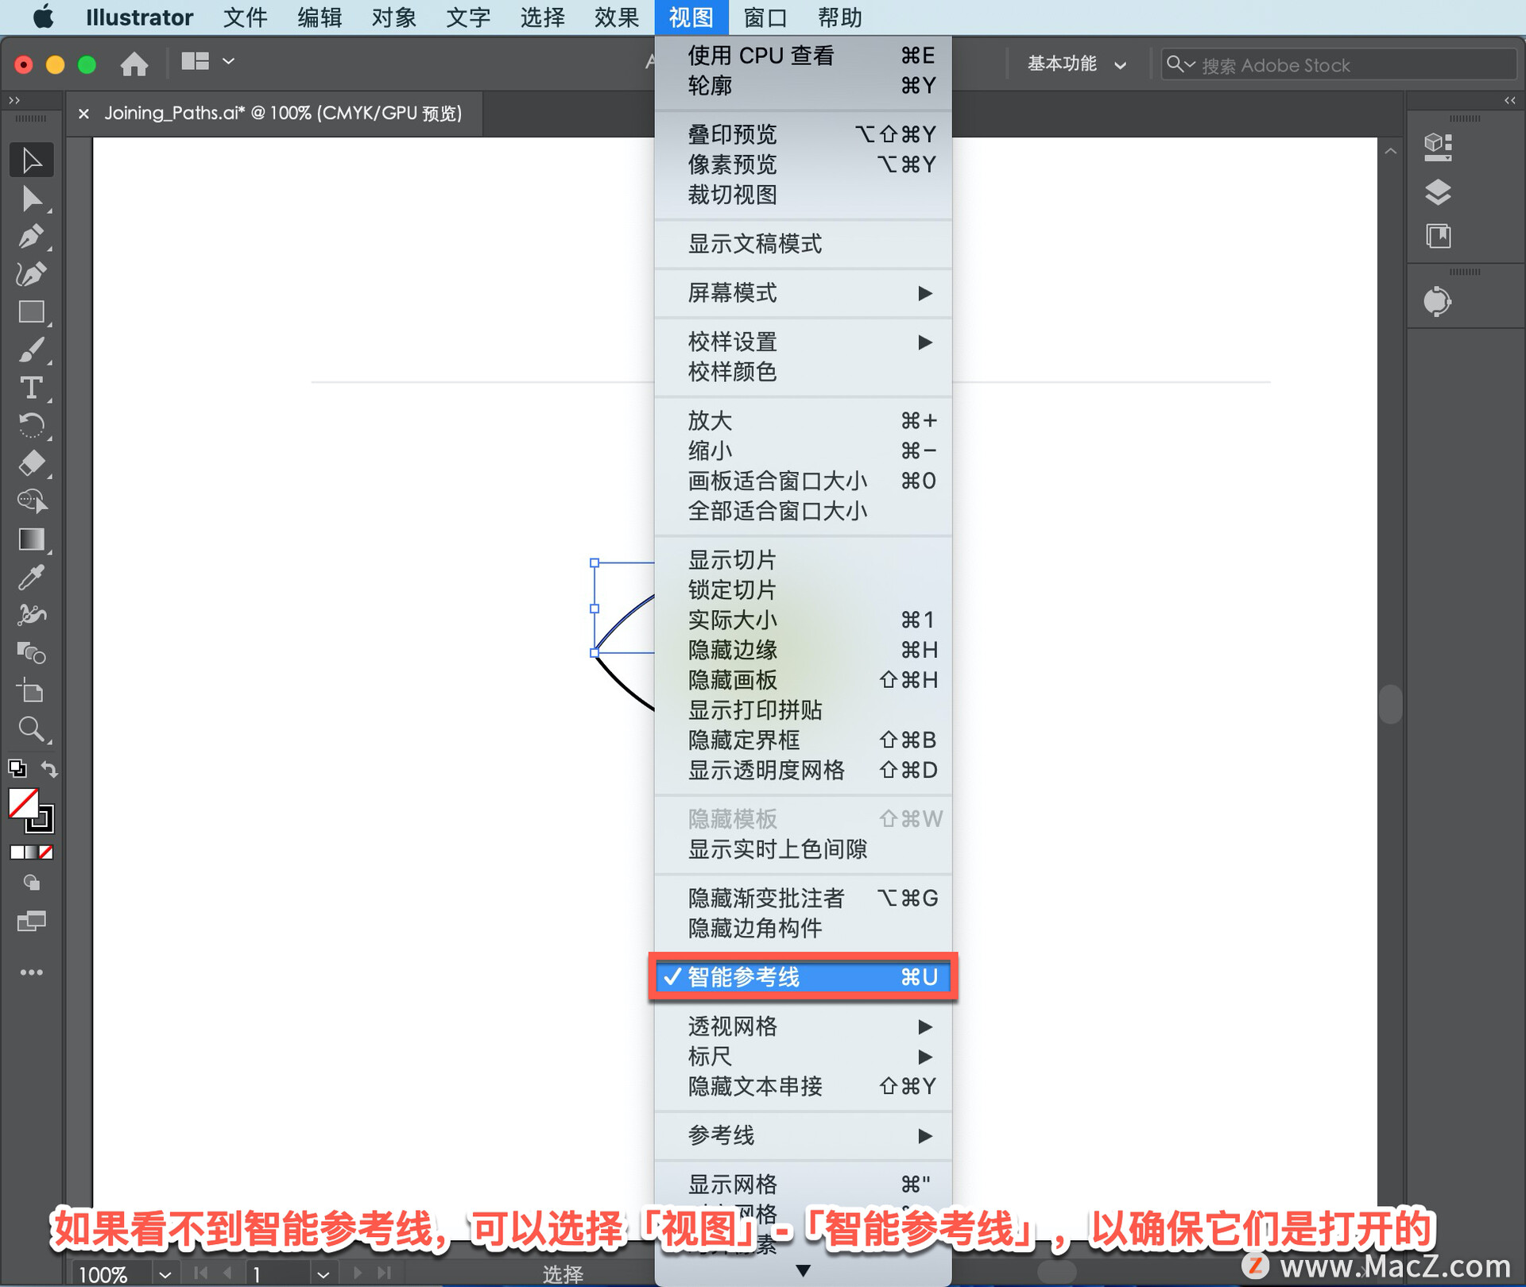Open the Layers panel icon
This screenshot has width=1526, height=1287.
(x=1438, y=191)
